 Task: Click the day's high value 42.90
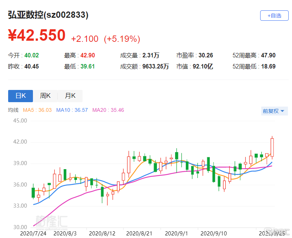88,55
